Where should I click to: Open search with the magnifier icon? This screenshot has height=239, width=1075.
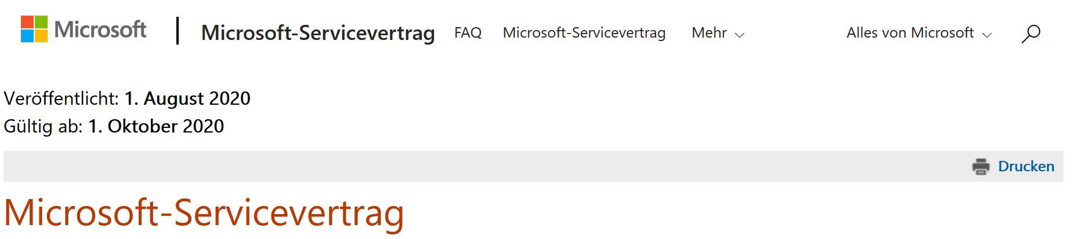[x=1030, y=34]
